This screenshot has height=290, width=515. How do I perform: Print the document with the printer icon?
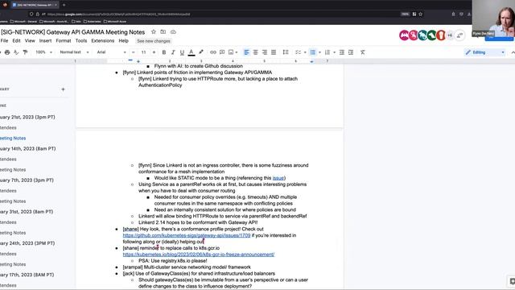7,52
